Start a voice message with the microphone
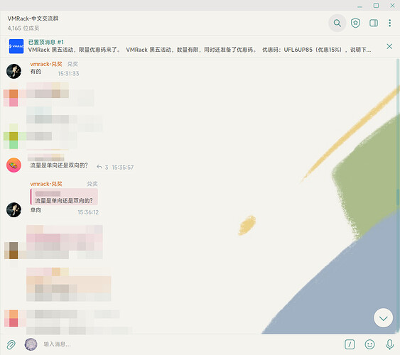 389,344
